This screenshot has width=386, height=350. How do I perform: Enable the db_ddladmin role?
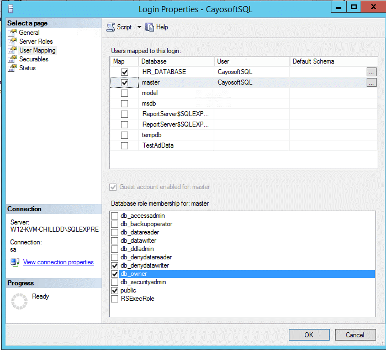coord(114,249)
